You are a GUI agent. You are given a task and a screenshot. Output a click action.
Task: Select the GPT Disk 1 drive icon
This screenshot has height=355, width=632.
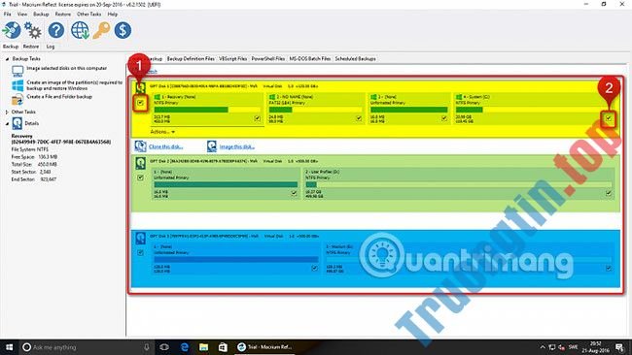[x=140, y=87]
